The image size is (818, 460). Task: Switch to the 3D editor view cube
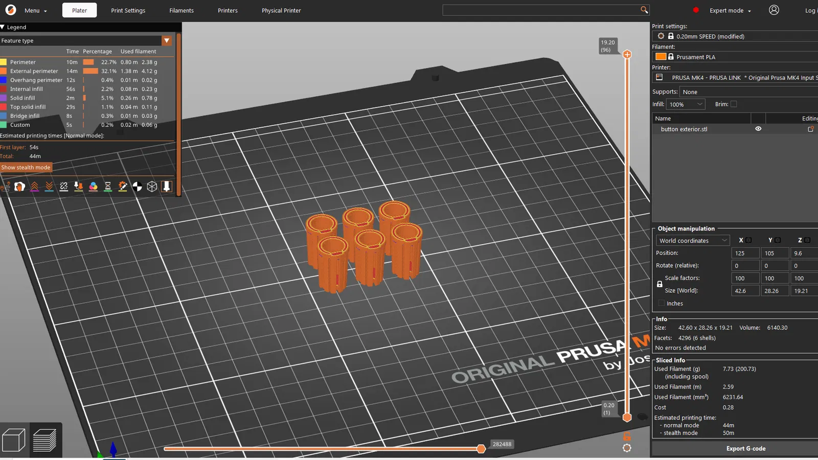[14, 440]
